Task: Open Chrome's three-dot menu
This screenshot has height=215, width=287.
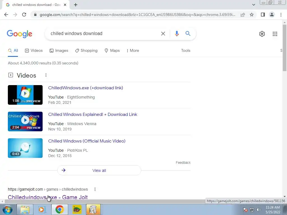Action: coord(281,15)
